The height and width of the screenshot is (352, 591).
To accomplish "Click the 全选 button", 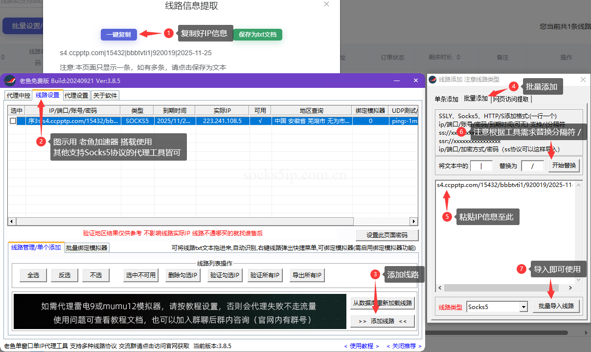I will 33,275.
